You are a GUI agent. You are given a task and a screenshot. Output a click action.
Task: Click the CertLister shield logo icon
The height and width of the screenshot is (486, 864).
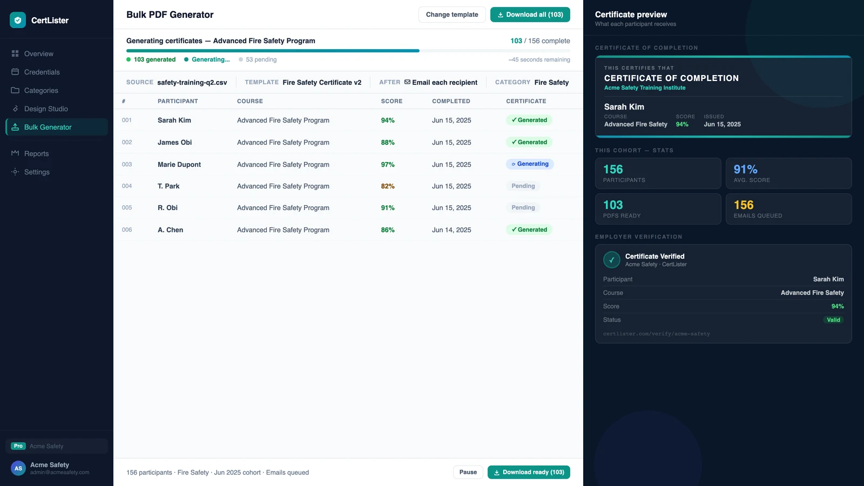(x=18, y=20)
